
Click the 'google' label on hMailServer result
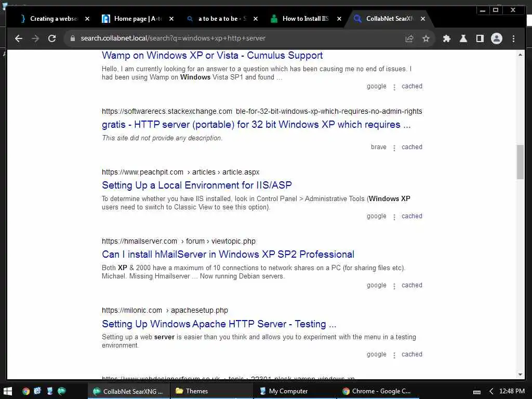click(376, 286)
